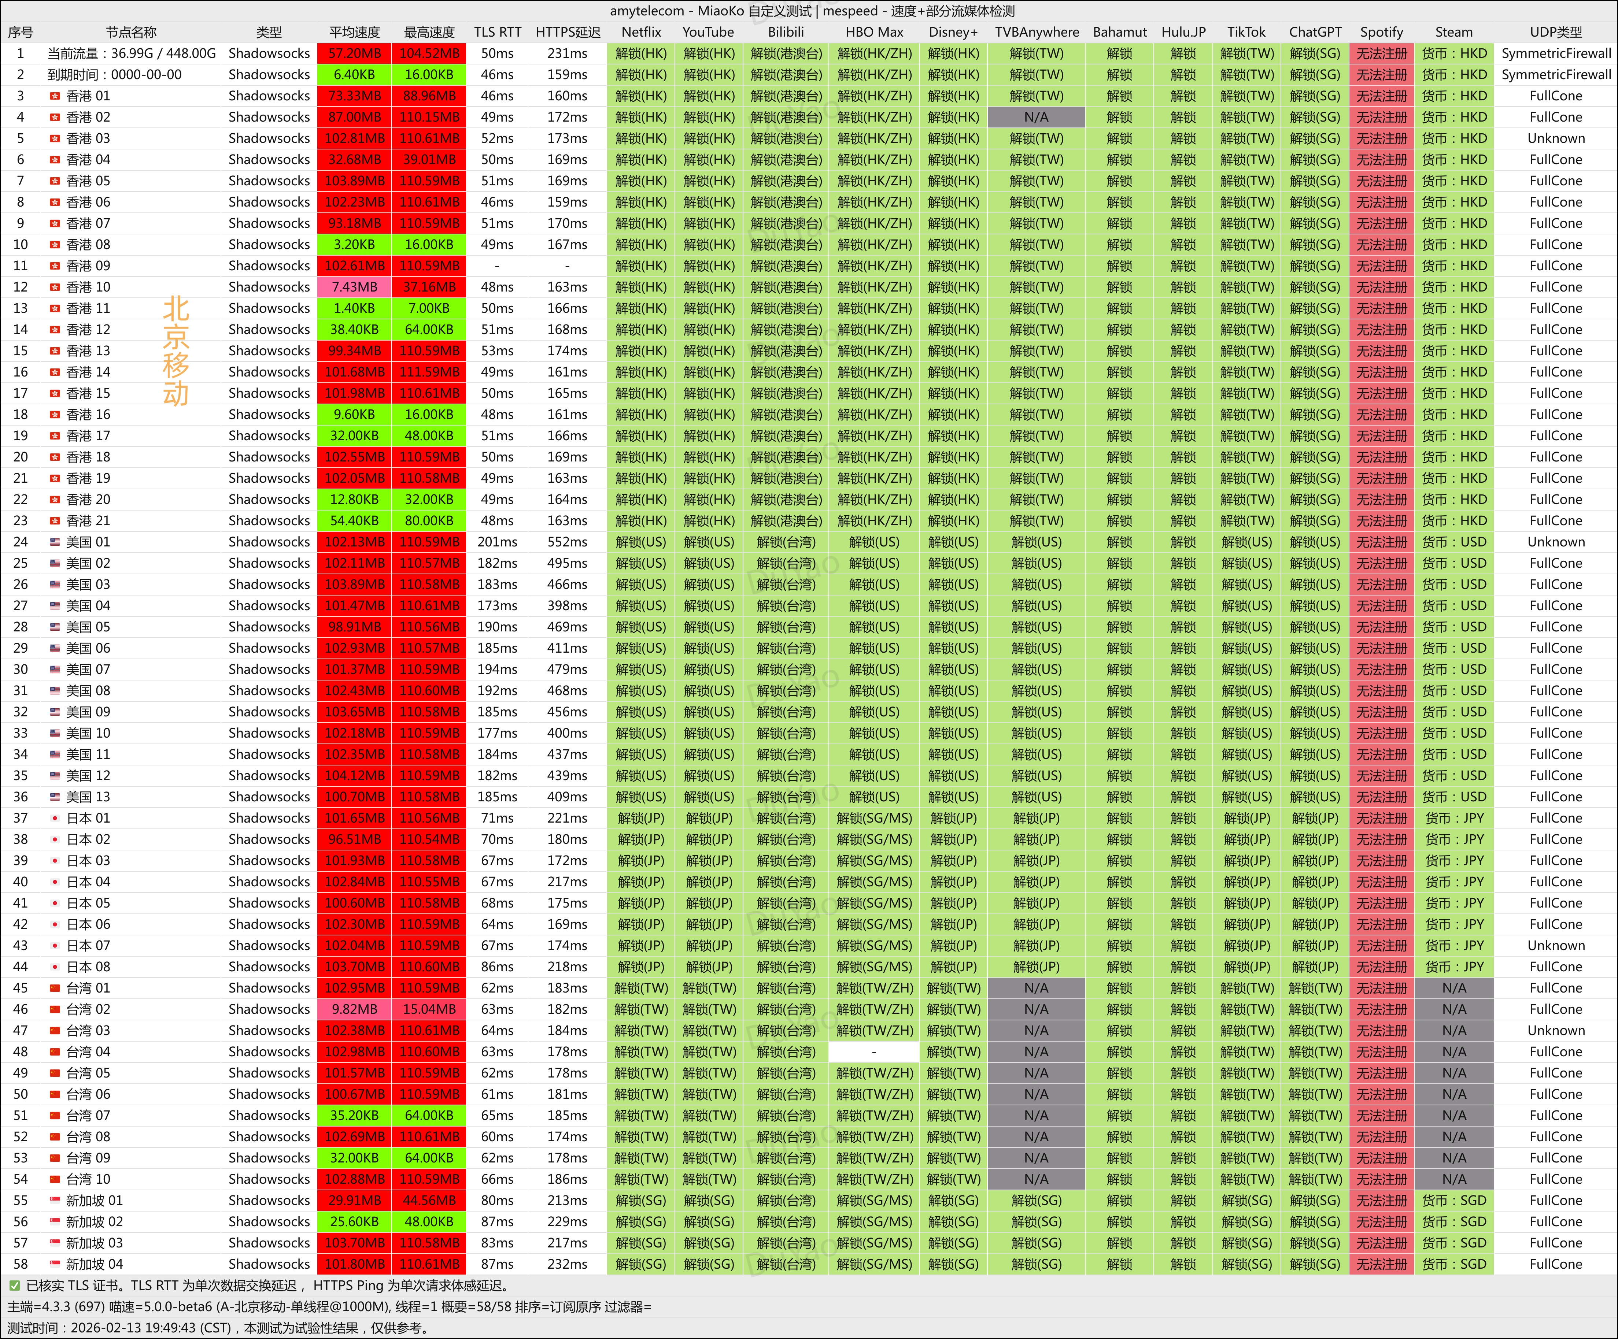
Task: Select the 平均速度 column header
Action: pyautogui.click(x=354, y=32)
